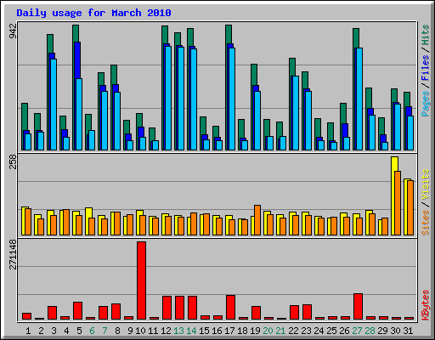
Task: Select the red KBytes bar for day 8
Action: click(116, 312)
